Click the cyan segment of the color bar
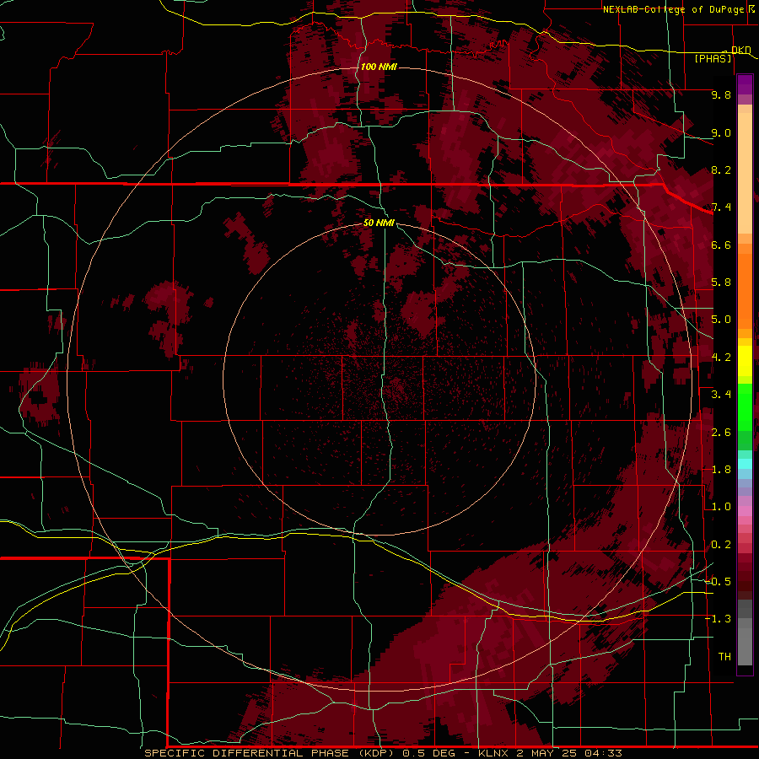 tap(745, 463)
